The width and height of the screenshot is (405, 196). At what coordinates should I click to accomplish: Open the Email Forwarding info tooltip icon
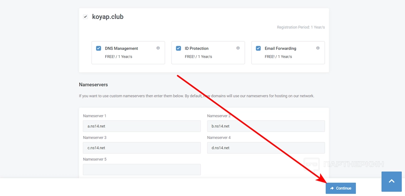tap(318, 48)
